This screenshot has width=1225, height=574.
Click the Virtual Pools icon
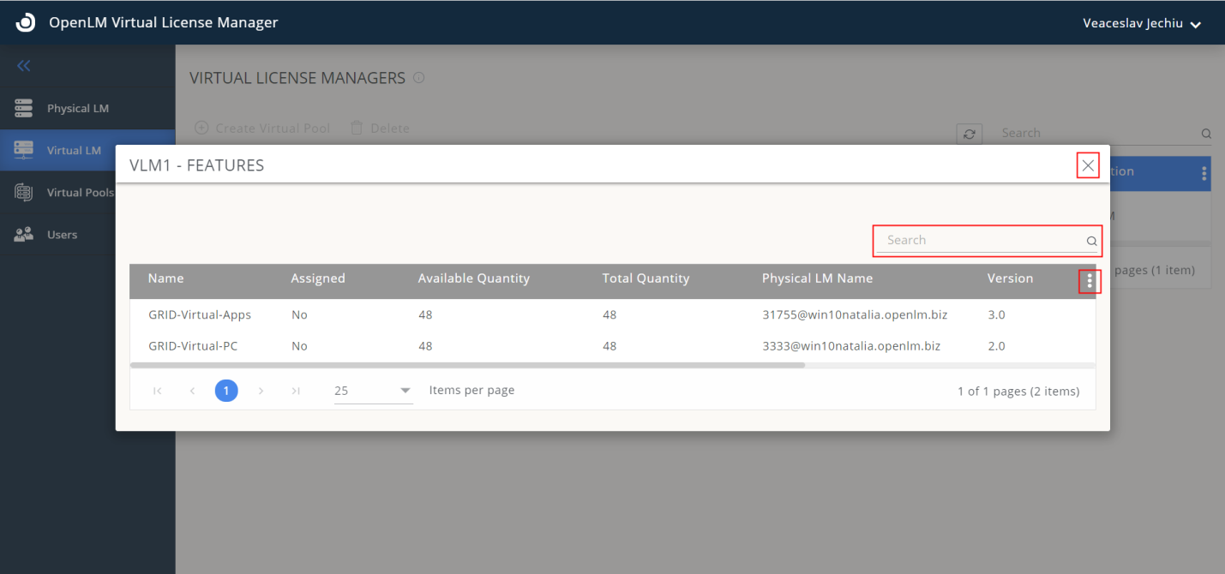tap(24, 192)
